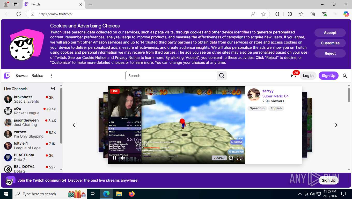The height and width of the screenshot is (199, 352).
Task: Open BLASTDota channel avatar
Action: [x=8, y=157]
